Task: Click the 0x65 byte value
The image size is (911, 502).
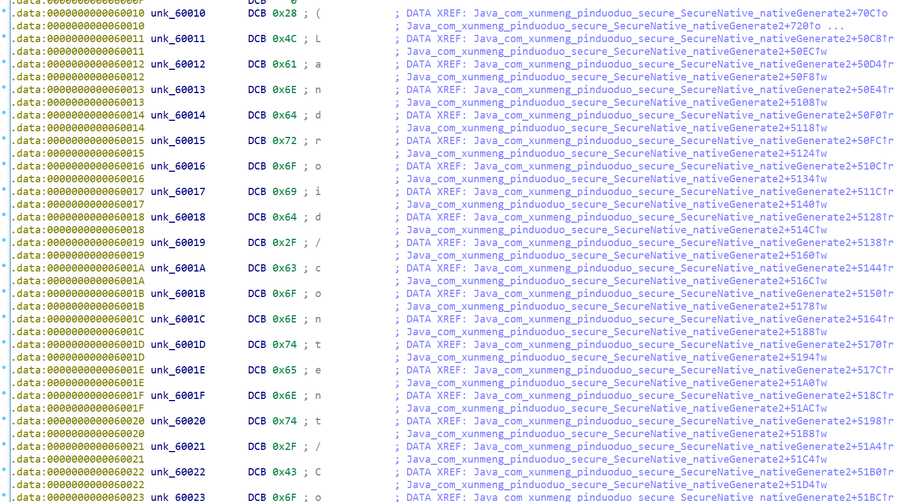Action: tap(285, 370)
